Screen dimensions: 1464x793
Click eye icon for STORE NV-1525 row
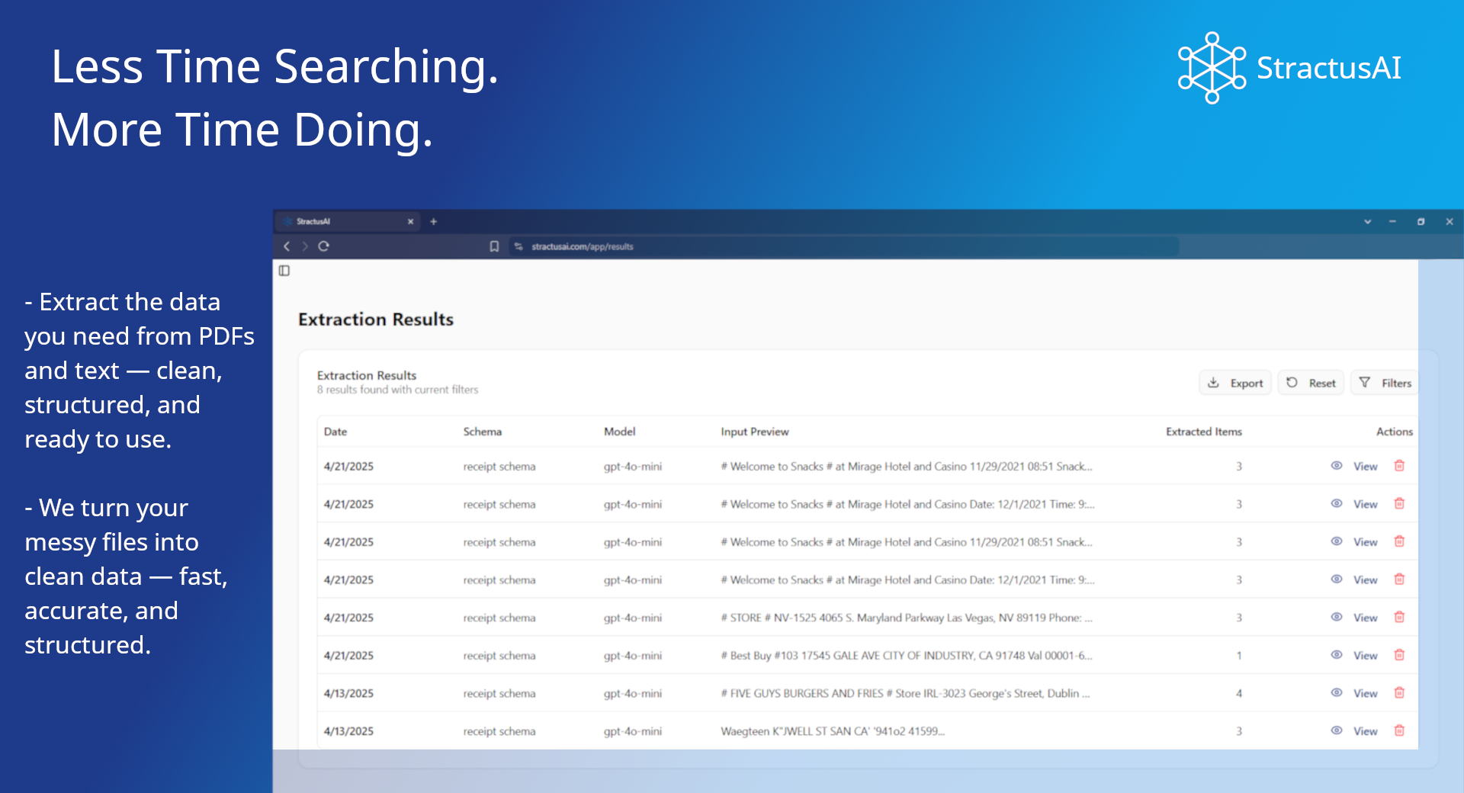coord(1337,618)
